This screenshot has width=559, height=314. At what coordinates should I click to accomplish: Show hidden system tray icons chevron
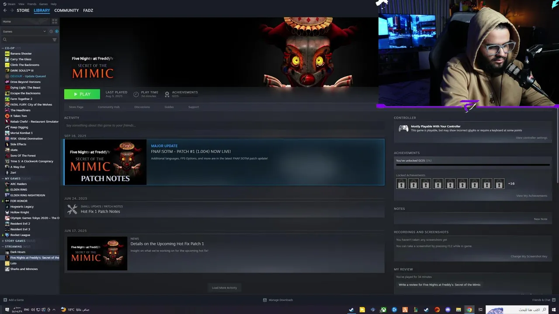54,310
